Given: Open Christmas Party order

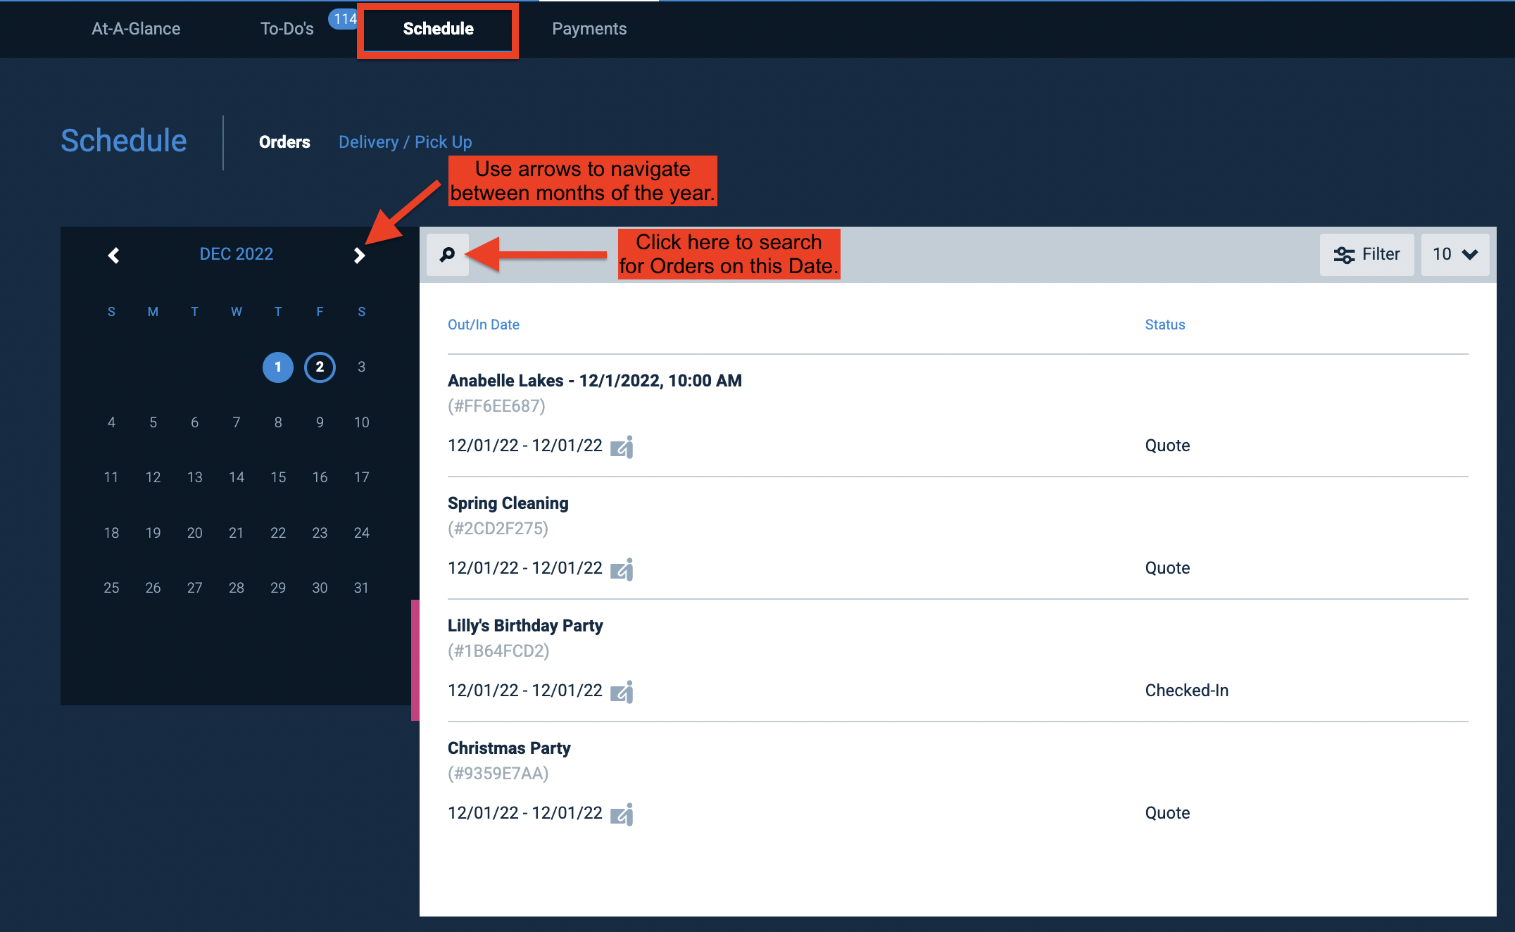Looking at the screenshot, I should pos(509,748).
